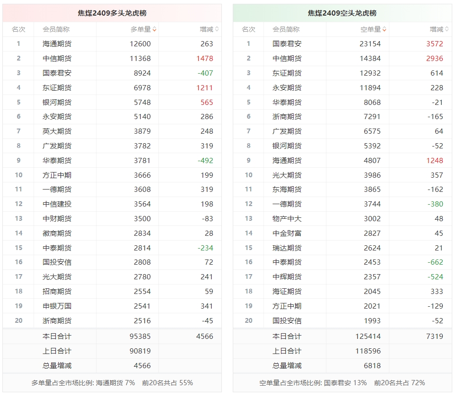
Task: Select the long-position 本日合计 value 95385
Action: [141, 337]
